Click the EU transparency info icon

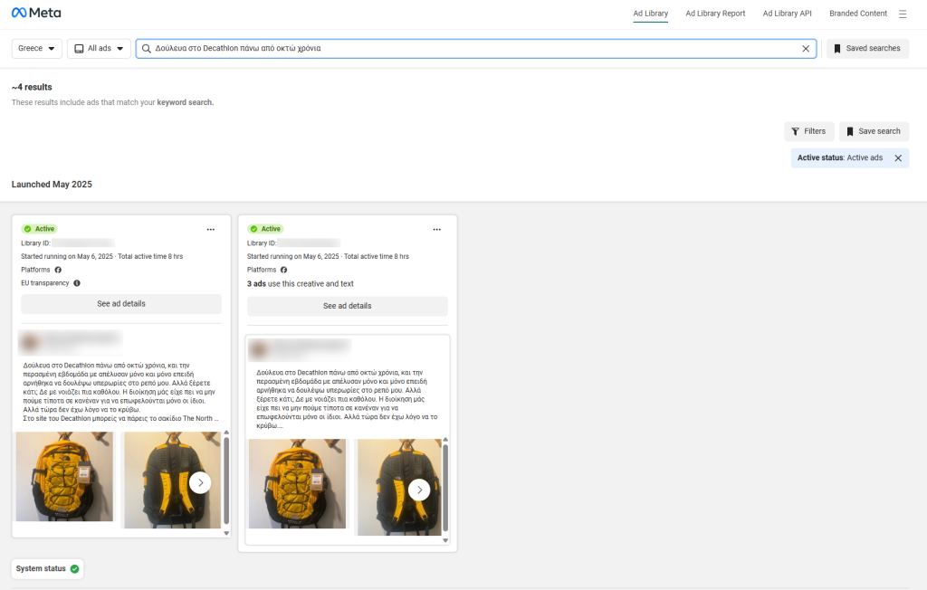point(77,283)
